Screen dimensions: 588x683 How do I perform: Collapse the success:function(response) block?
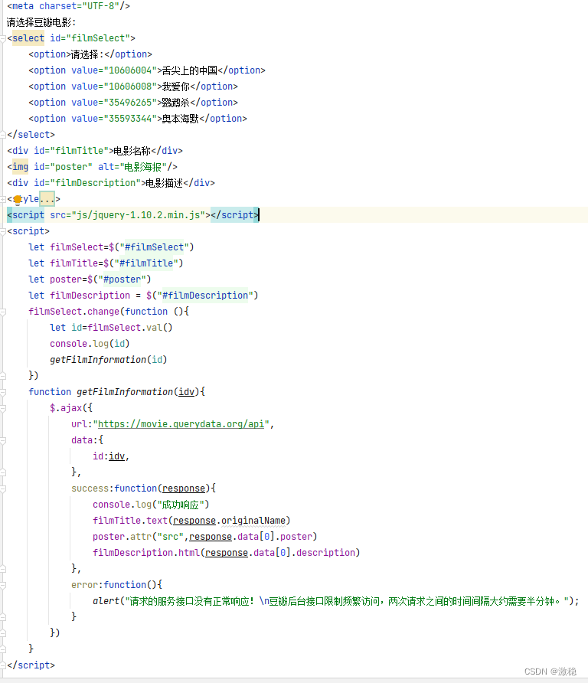3,489
